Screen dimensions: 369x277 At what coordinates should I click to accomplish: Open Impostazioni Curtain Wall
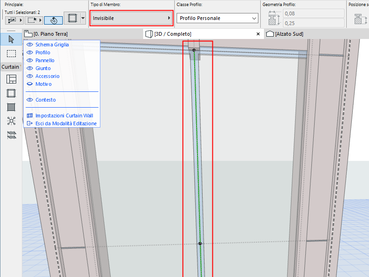pos(64,116)
